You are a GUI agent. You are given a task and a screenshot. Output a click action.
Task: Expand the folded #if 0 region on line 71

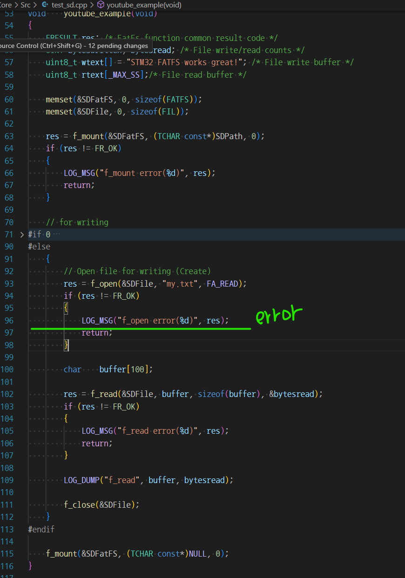pyautogui.click(x=21, y=234)
